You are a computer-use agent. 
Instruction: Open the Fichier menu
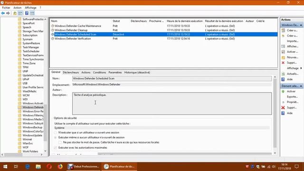[x=6, y=8]
